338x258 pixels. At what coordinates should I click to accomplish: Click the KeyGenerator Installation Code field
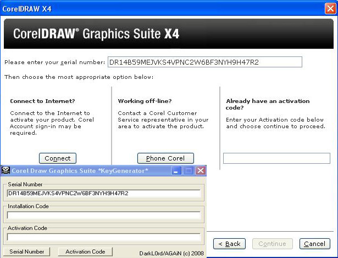point(104,215)
